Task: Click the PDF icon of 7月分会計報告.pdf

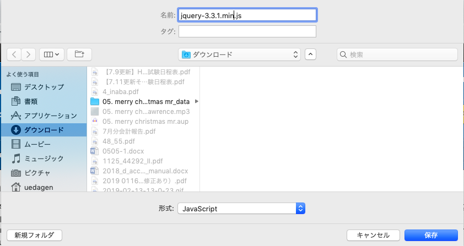Action: click(95, 132)
